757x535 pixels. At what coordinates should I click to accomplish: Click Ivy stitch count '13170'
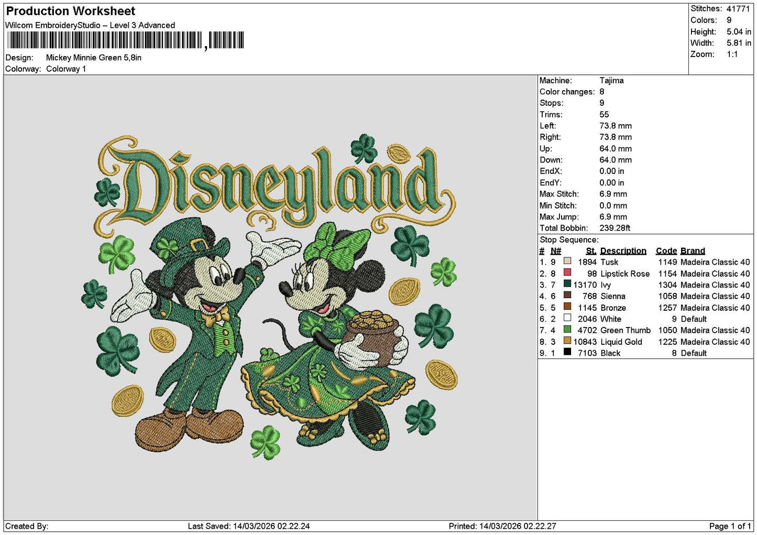(x=585, y=285)
